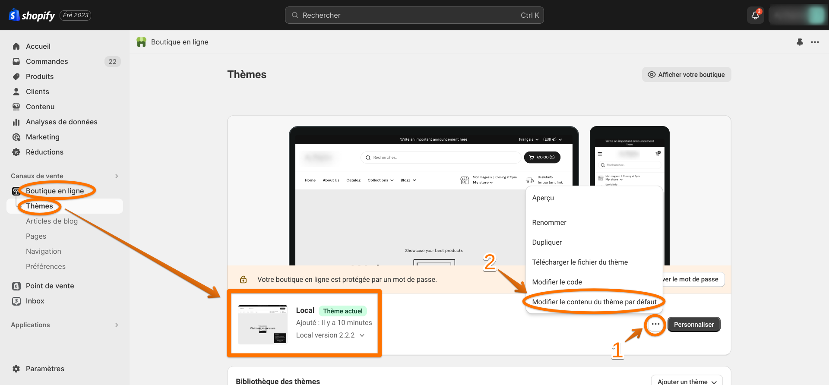Expand the Applications section
This screenshot has width=829, height=385.
coord(117,325)
